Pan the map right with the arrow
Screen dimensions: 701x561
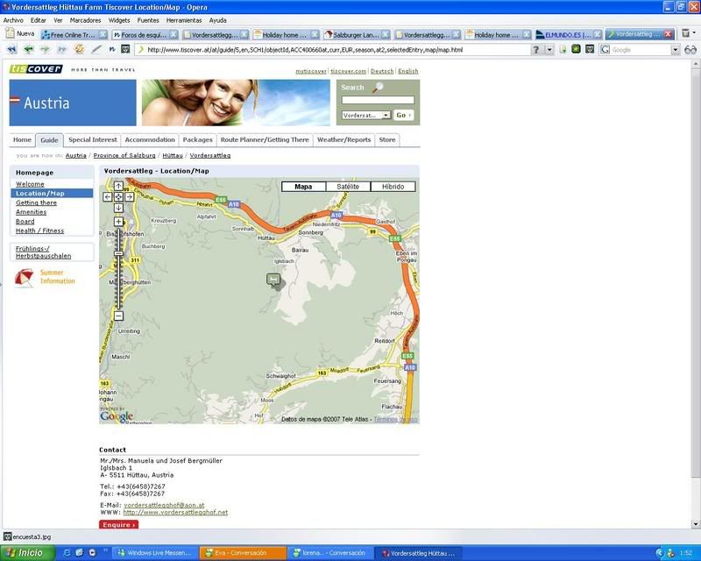[129, 197]
